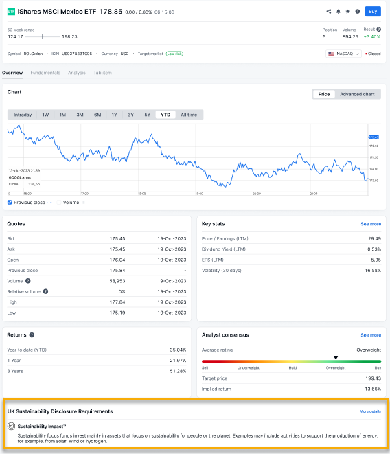
Task: Open help icon beside Result
Action: pos(379,30)
